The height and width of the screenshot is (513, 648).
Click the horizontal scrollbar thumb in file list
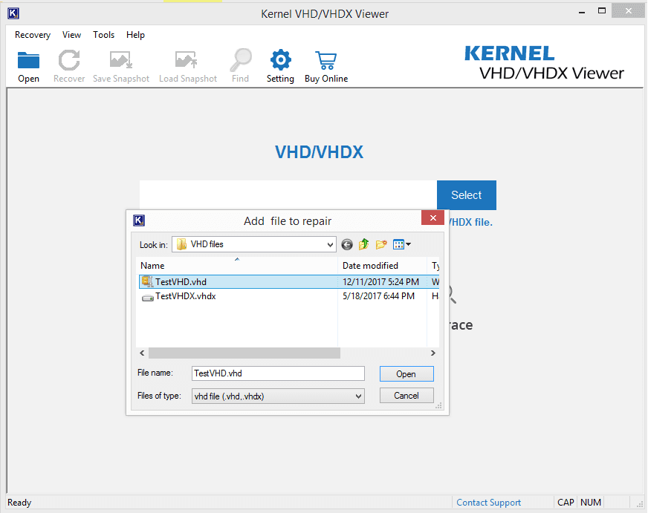tap(244, 353)
